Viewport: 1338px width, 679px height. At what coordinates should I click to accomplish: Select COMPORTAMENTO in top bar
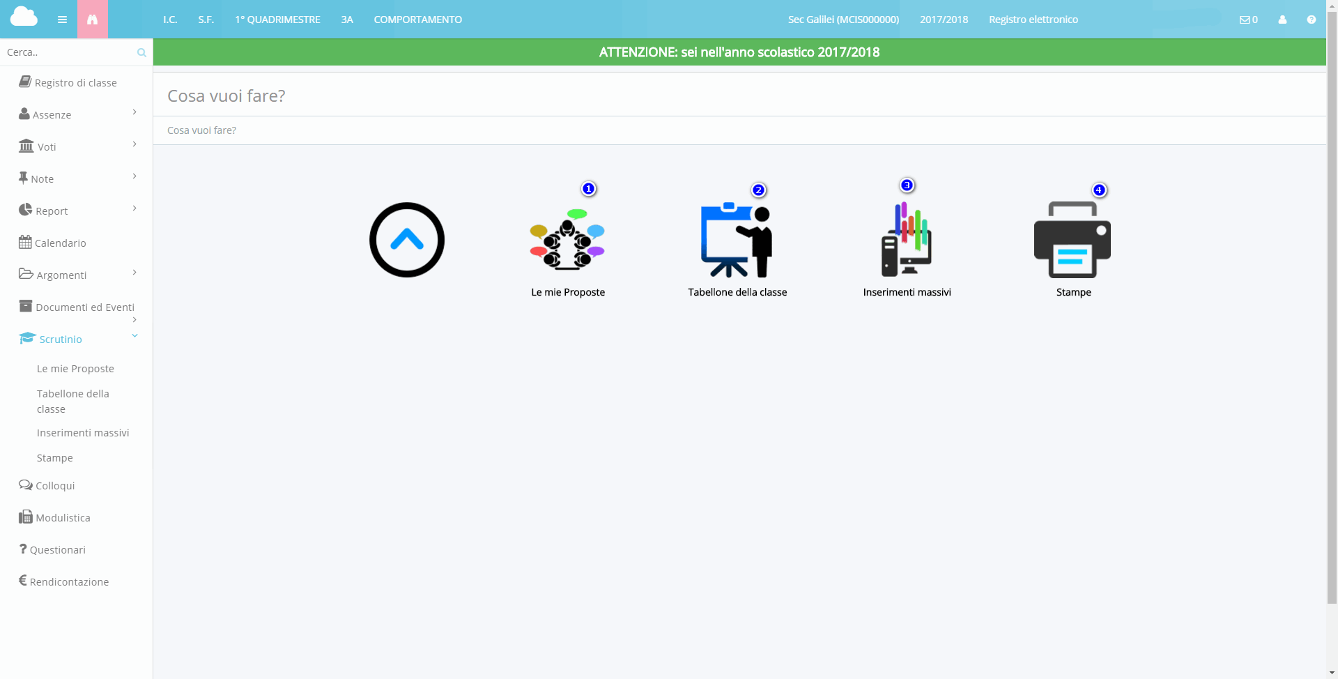point(417,20)
